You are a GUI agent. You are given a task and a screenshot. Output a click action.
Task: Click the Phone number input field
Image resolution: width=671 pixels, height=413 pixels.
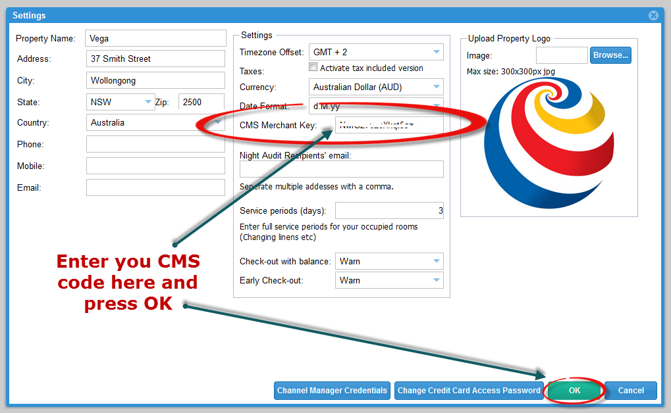[x=155, y=144]
